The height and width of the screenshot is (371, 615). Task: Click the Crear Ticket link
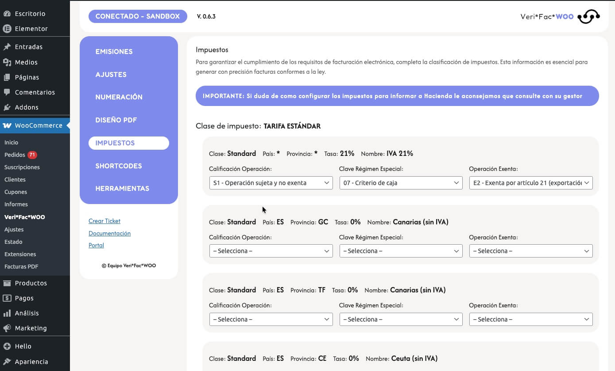pyautogui.click(x=104, y=221)
